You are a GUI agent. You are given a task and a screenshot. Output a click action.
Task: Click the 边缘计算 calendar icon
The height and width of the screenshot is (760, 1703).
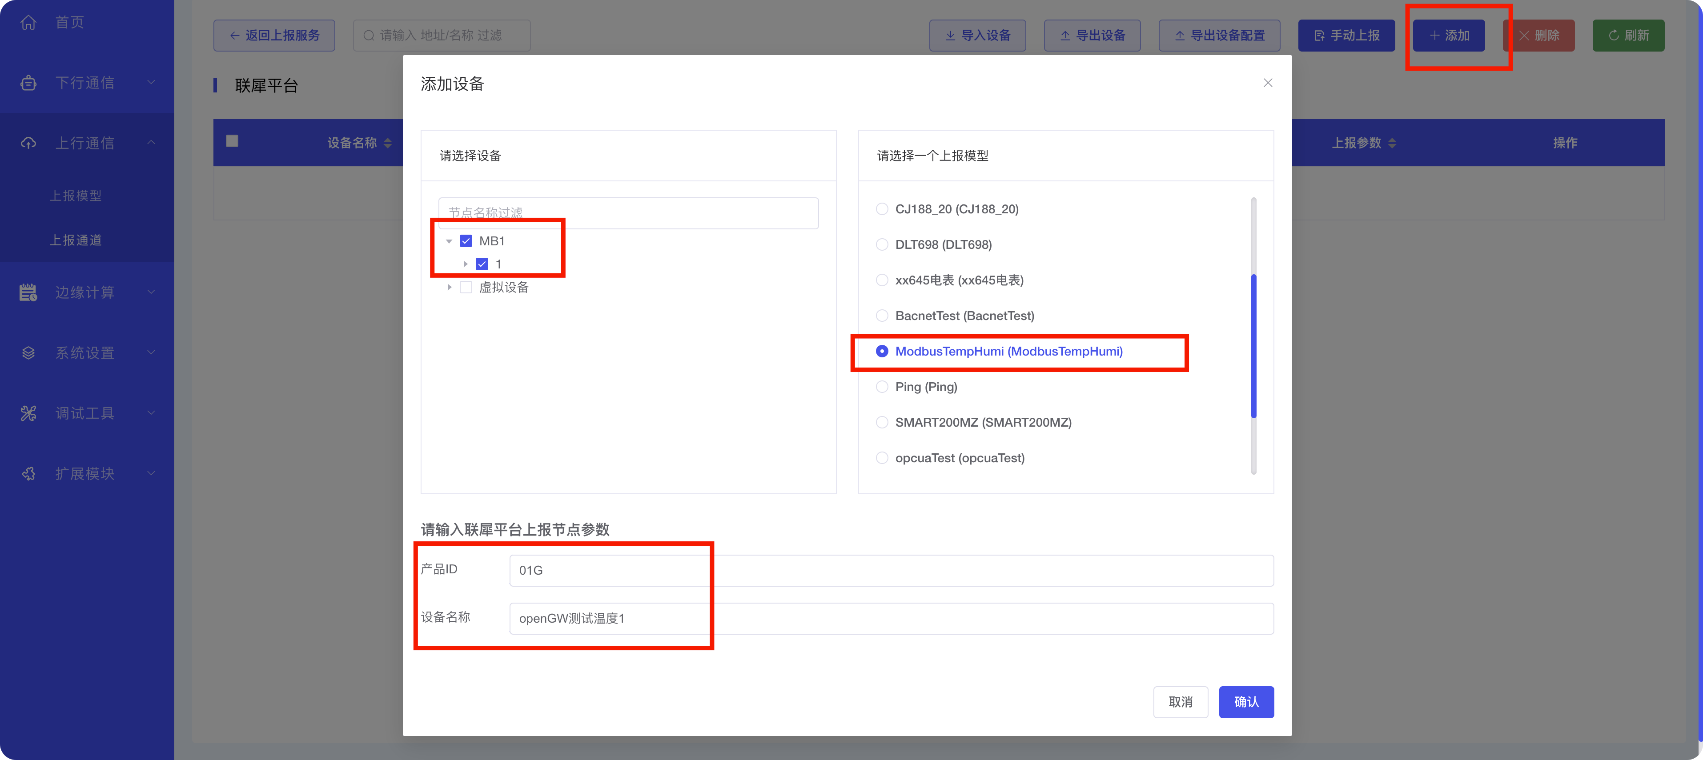[x=28, y=292]
